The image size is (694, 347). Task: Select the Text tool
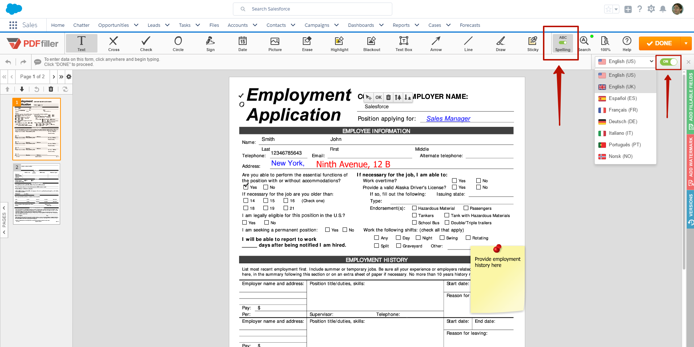pos(81,43)
